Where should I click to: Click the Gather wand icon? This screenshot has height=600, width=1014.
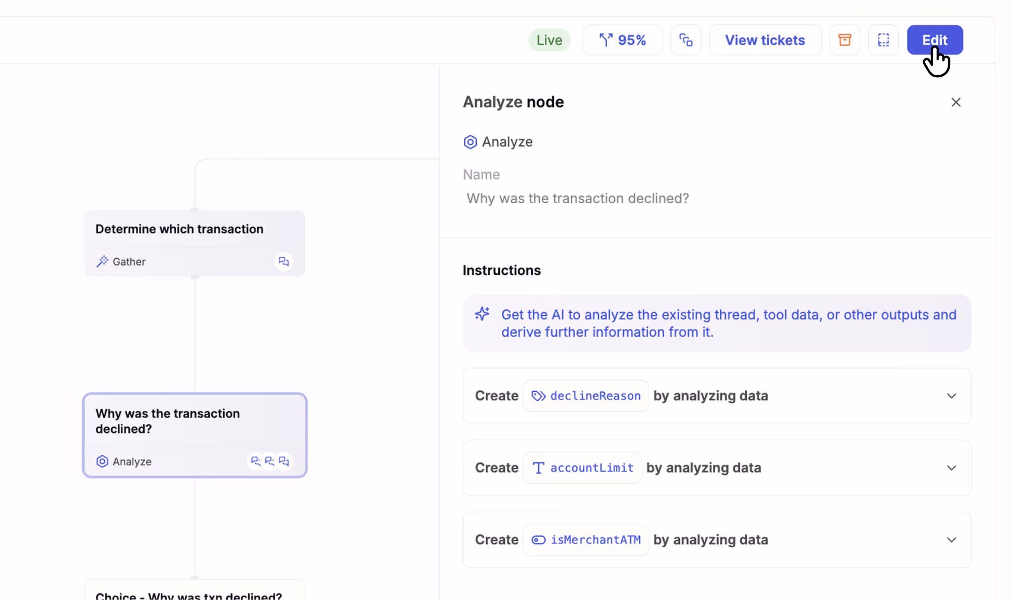coord(102,261)
